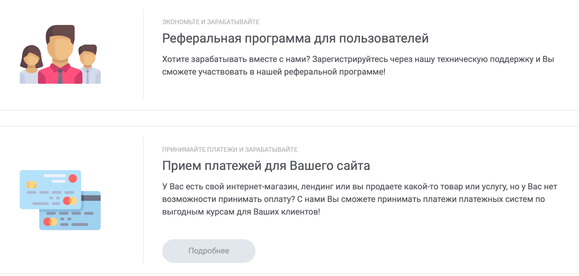This screenshot has width=579, height=276.
Task: Click the vertical separator next to the people icon
Action: tap(144, 54)
